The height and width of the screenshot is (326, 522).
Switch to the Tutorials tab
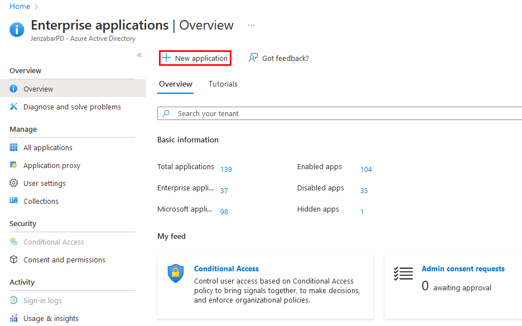pyautogui.click(x=223, y=84)
